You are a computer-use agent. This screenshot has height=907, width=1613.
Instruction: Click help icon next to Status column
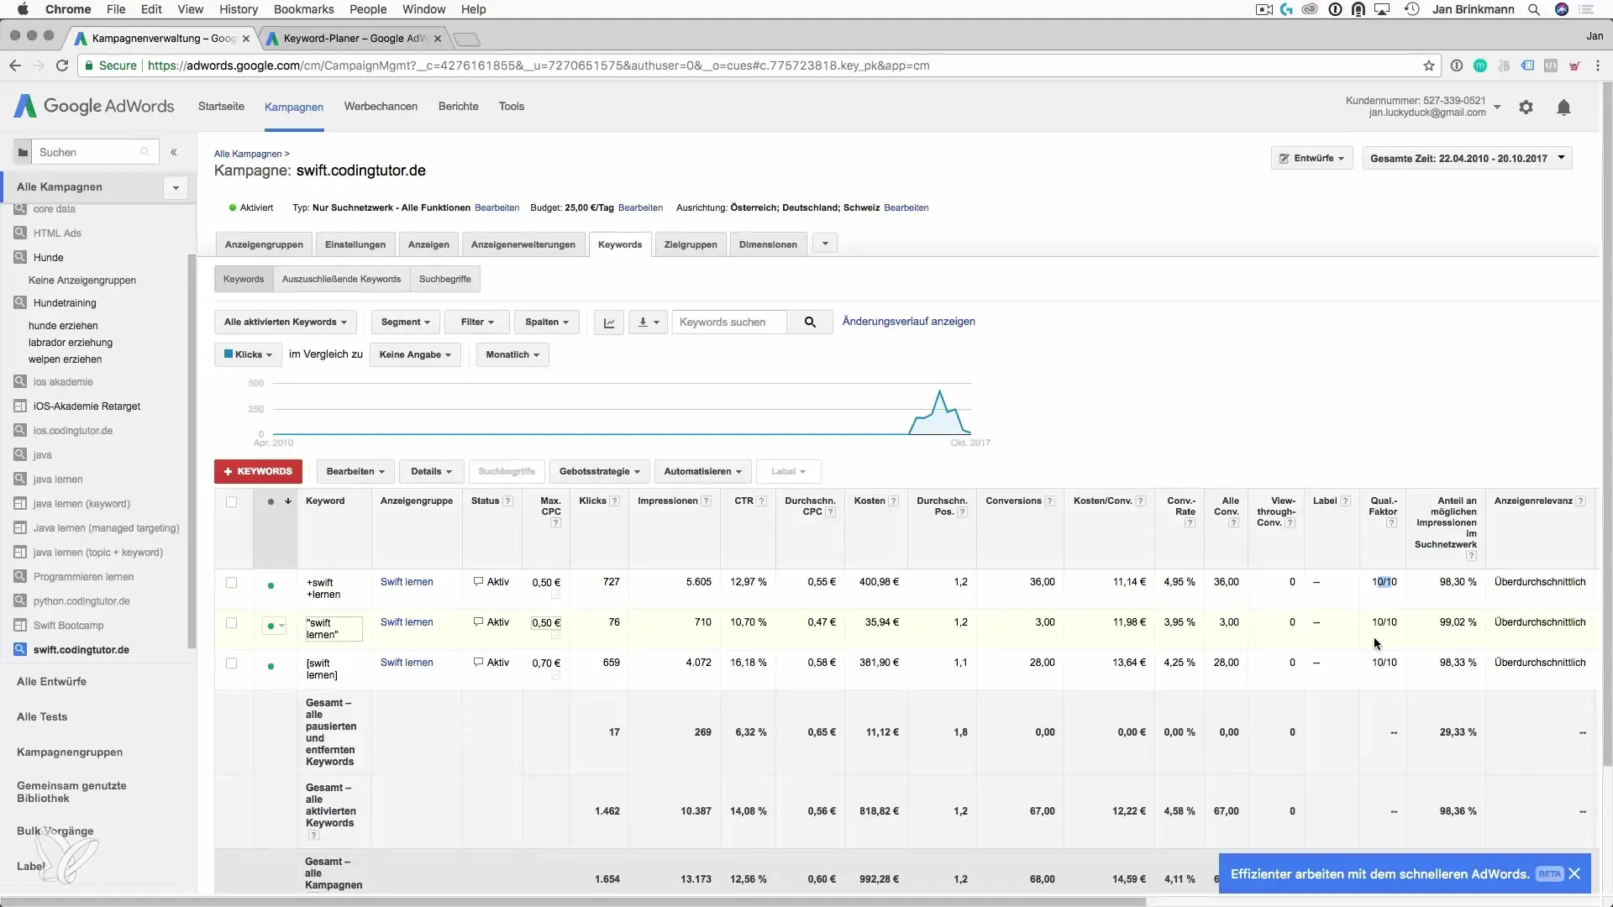coord(507,501)
